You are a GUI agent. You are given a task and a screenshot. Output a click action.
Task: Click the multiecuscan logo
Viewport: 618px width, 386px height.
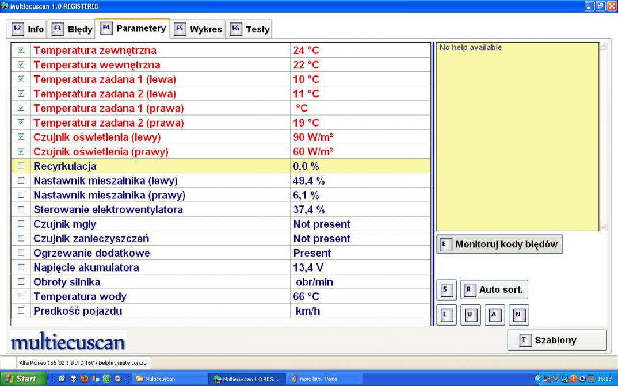pyautogui.click(x=68, y=342)
